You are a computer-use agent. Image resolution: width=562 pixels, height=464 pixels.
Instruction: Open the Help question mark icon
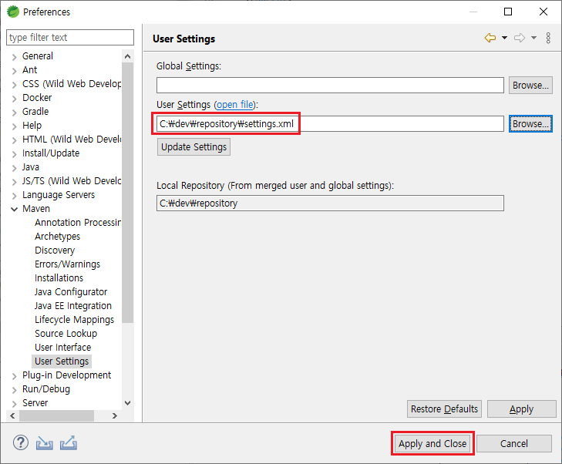pyautogui.click(x=21, y=443)
